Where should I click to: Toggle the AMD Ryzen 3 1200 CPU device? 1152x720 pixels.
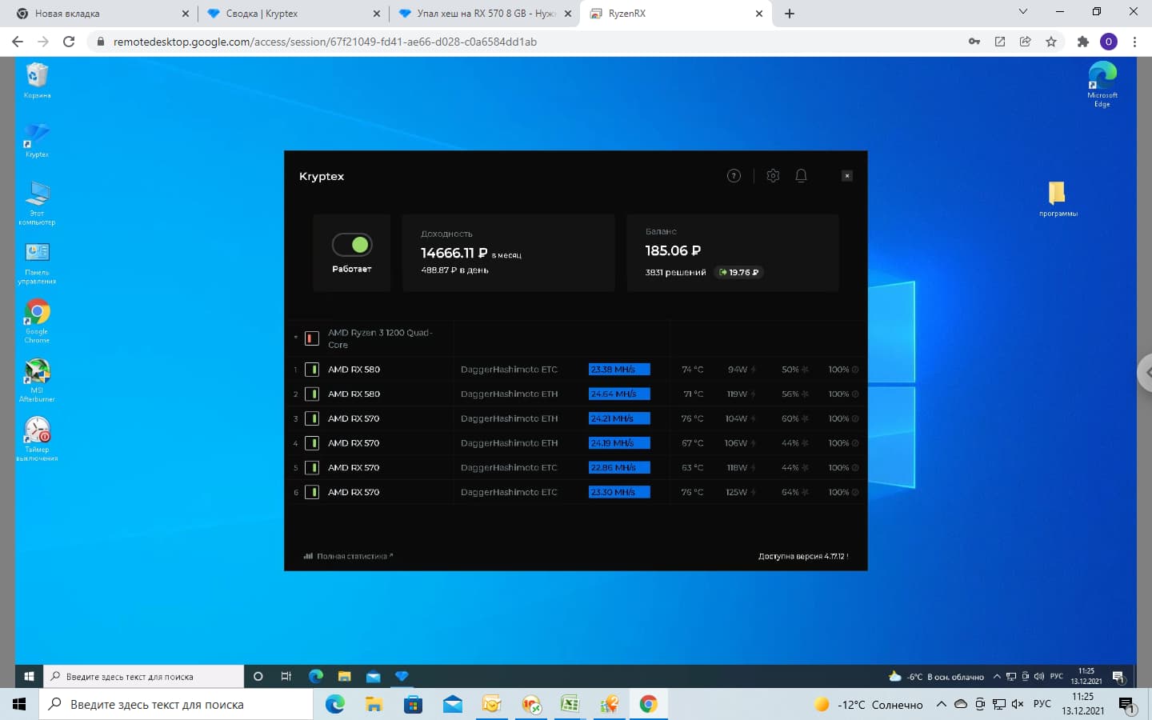point(312,338)
